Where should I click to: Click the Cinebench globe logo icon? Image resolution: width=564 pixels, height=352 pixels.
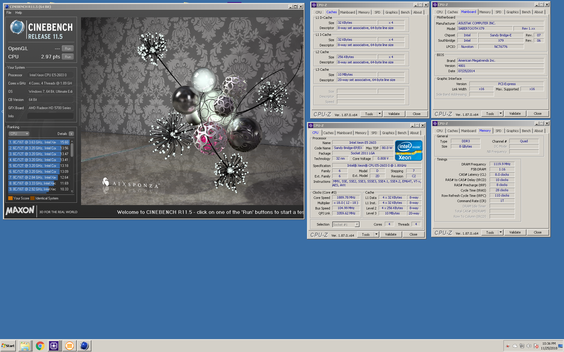17,27
